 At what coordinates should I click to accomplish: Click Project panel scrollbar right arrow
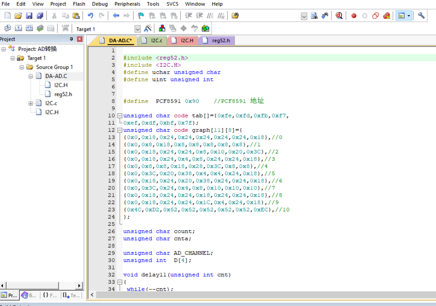80,286
